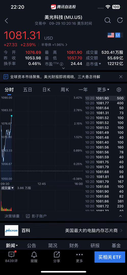Tap the latest price point on chart
Screen dimensions: 127x275
pos(11,116)
